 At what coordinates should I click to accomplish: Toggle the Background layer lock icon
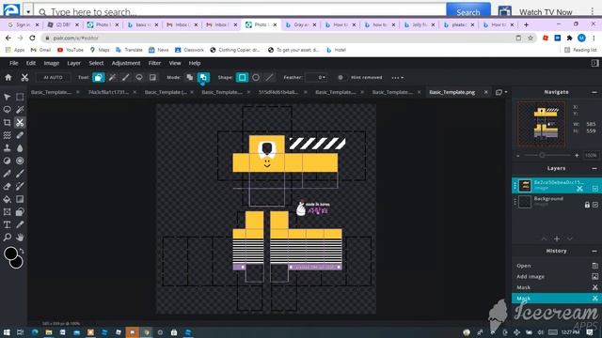pyautogui.click(x=587, y=205)
